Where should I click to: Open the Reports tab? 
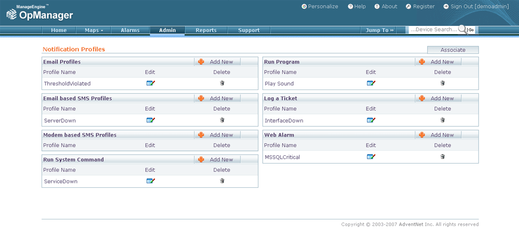pyautogui.click(x=206, y=31)
